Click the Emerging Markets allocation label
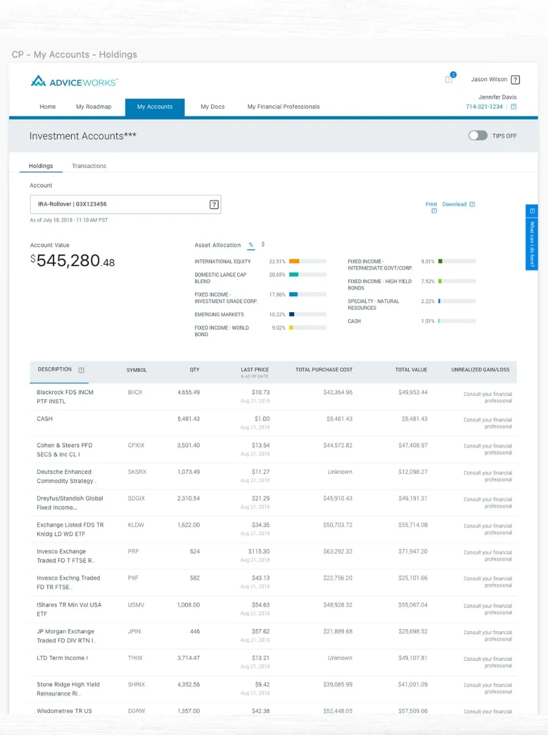This screenshot has height=735, width=548. coord(219,315)
